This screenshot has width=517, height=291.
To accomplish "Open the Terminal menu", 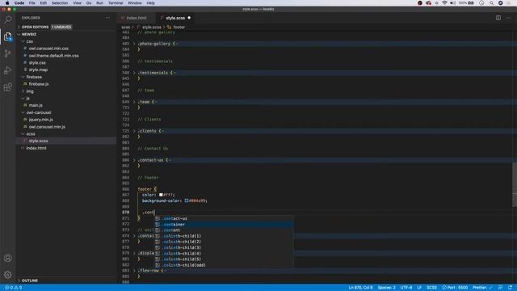I will click(x=116, y=3).
